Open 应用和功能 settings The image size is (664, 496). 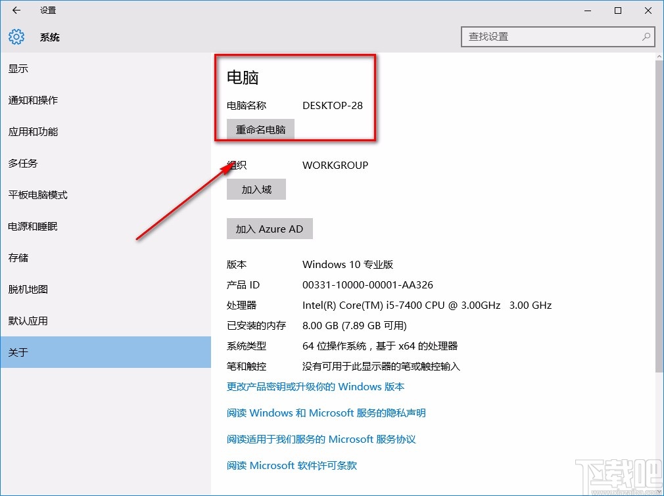pos(33,131)
